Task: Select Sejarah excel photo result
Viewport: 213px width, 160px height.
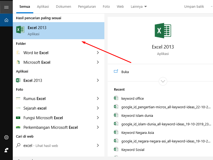Action: pos(59,108)
